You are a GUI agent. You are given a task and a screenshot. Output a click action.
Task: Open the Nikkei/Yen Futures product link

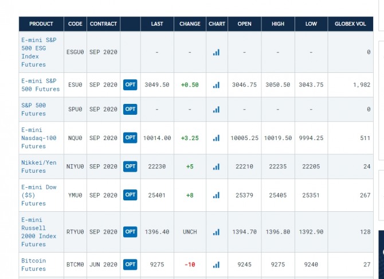pos(33,166)
